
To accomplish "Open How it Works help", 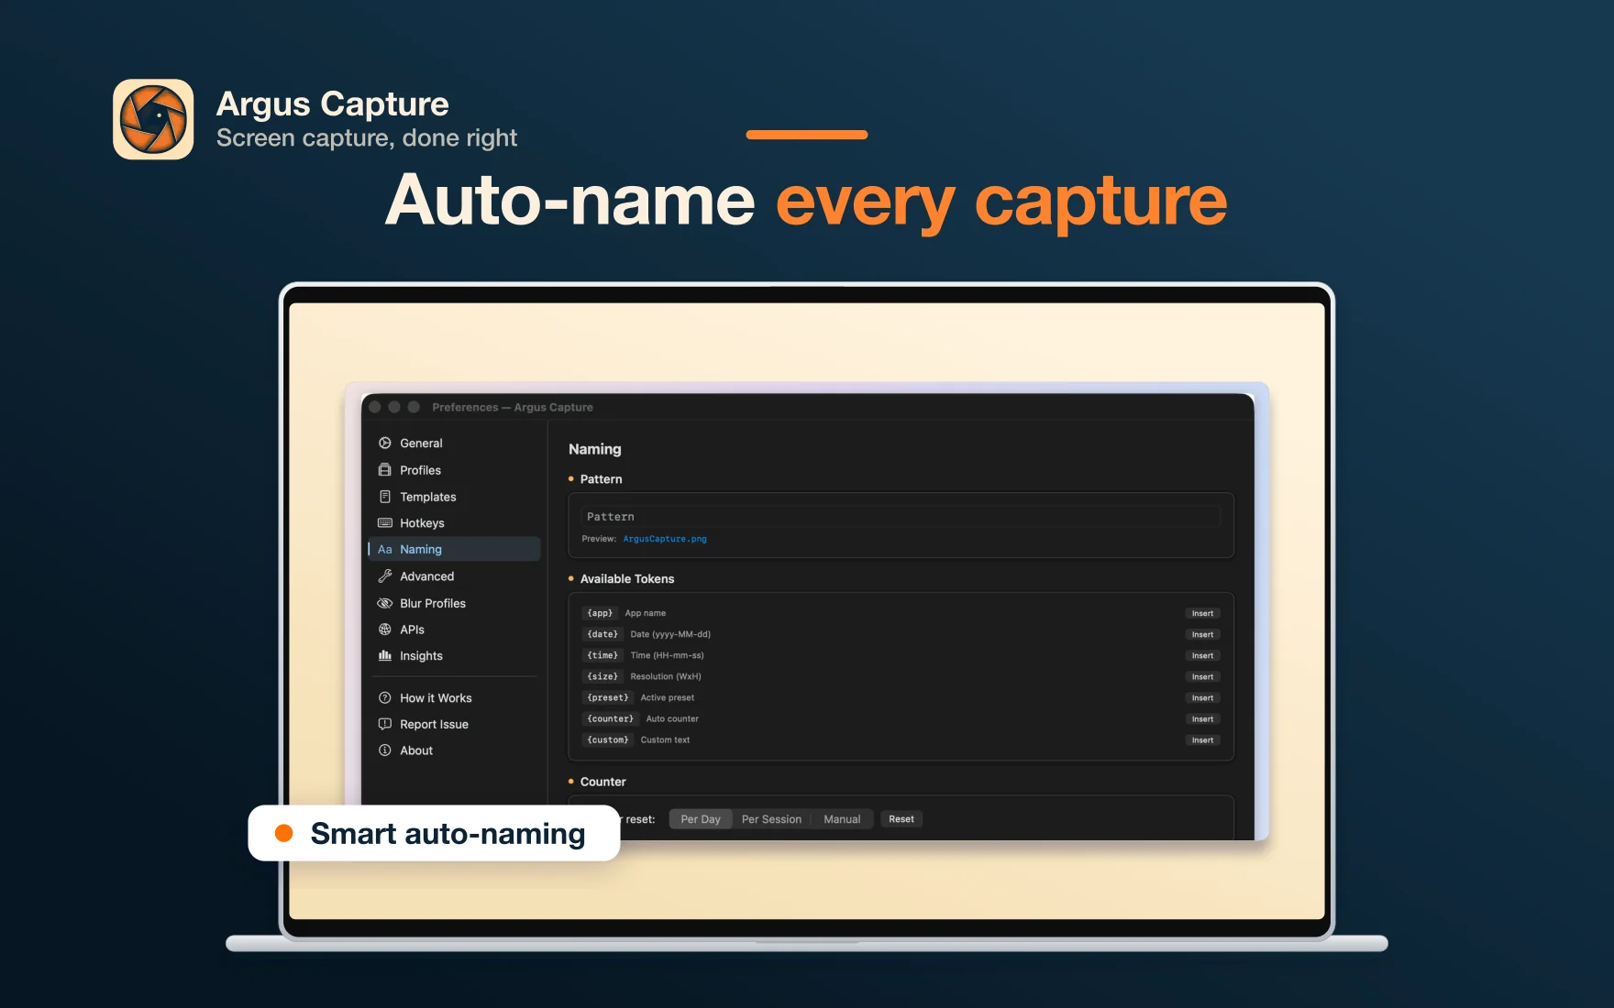I will [x=436, y=698].
